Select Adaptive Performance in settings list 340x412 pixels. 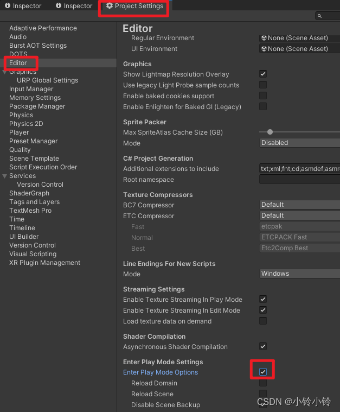pyautogui.click(x=43, y=28)
